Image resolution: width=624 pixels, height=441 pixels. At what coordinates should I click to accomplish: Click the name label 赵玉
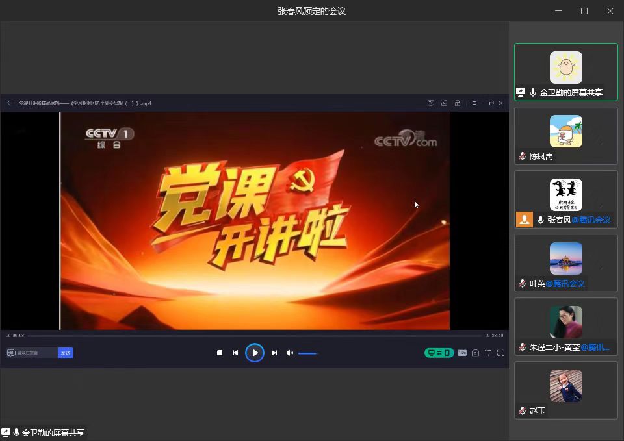coord(538,410)
